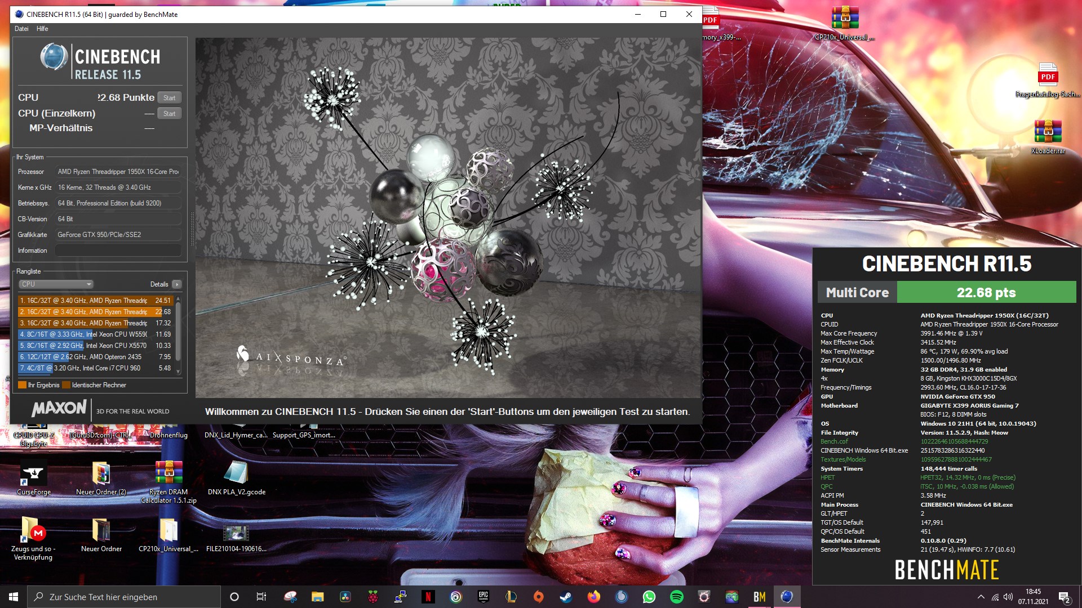
Task: Select ranking entry 2 with score 22.68
Action: 96,312
